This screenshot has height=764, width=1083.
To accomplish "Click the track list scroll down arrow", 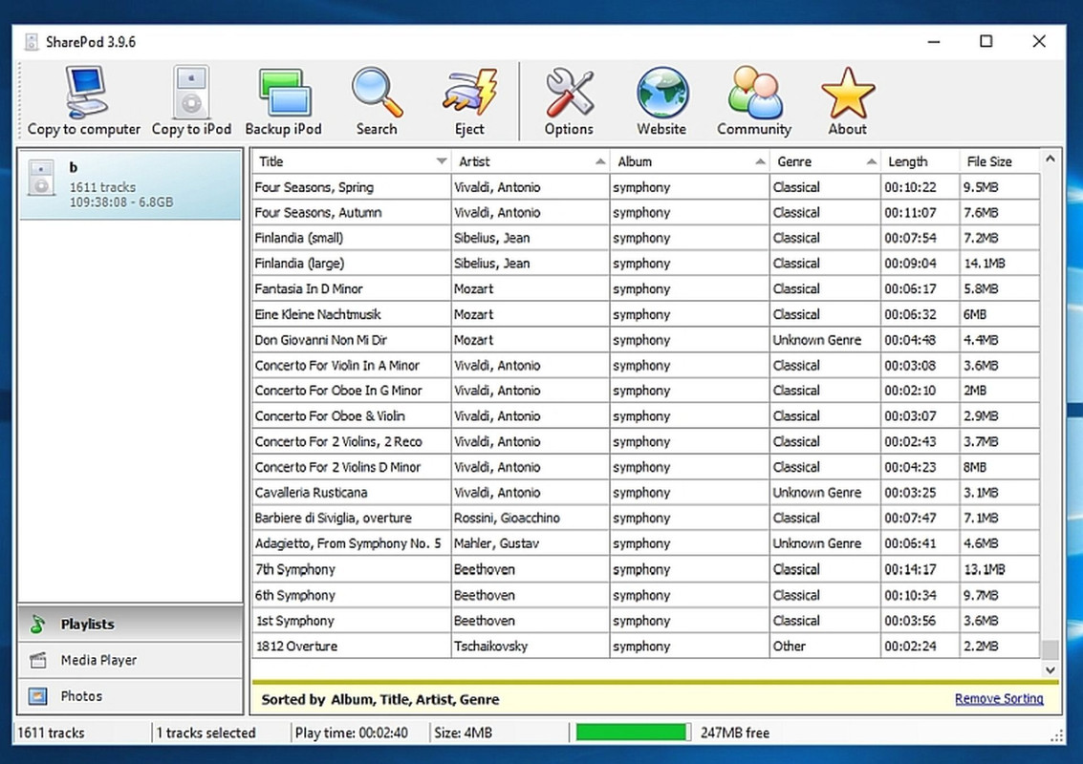I will (x=1050, y=669).
